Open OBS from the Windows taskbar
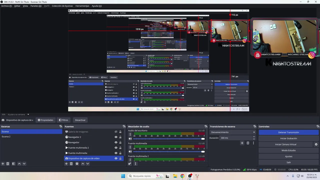This screenshot has height=180, width=320. [x=190, y=176]
